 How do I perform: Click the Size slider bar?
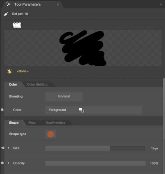[x=95, y=148]
